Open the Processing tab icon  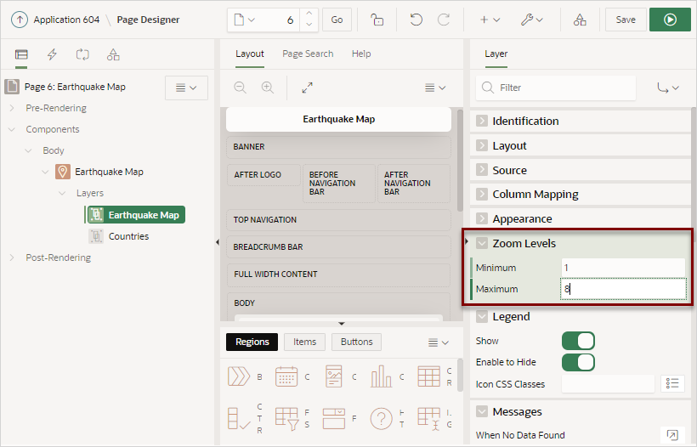[82, 54]
